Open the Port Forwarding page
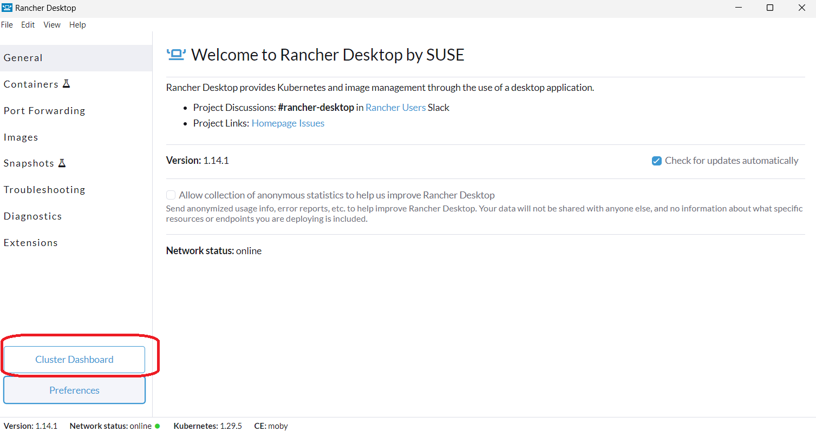This screenshot has width=816, height=431. 76,111
